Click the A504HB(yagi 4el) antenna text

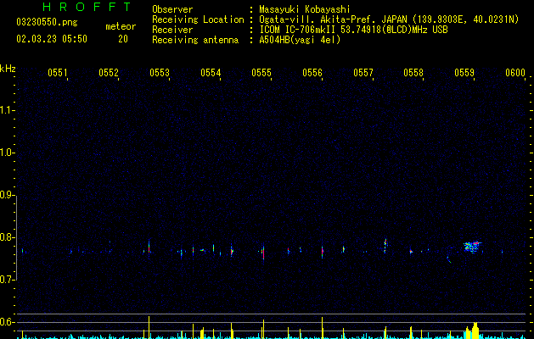click(300, 40)
